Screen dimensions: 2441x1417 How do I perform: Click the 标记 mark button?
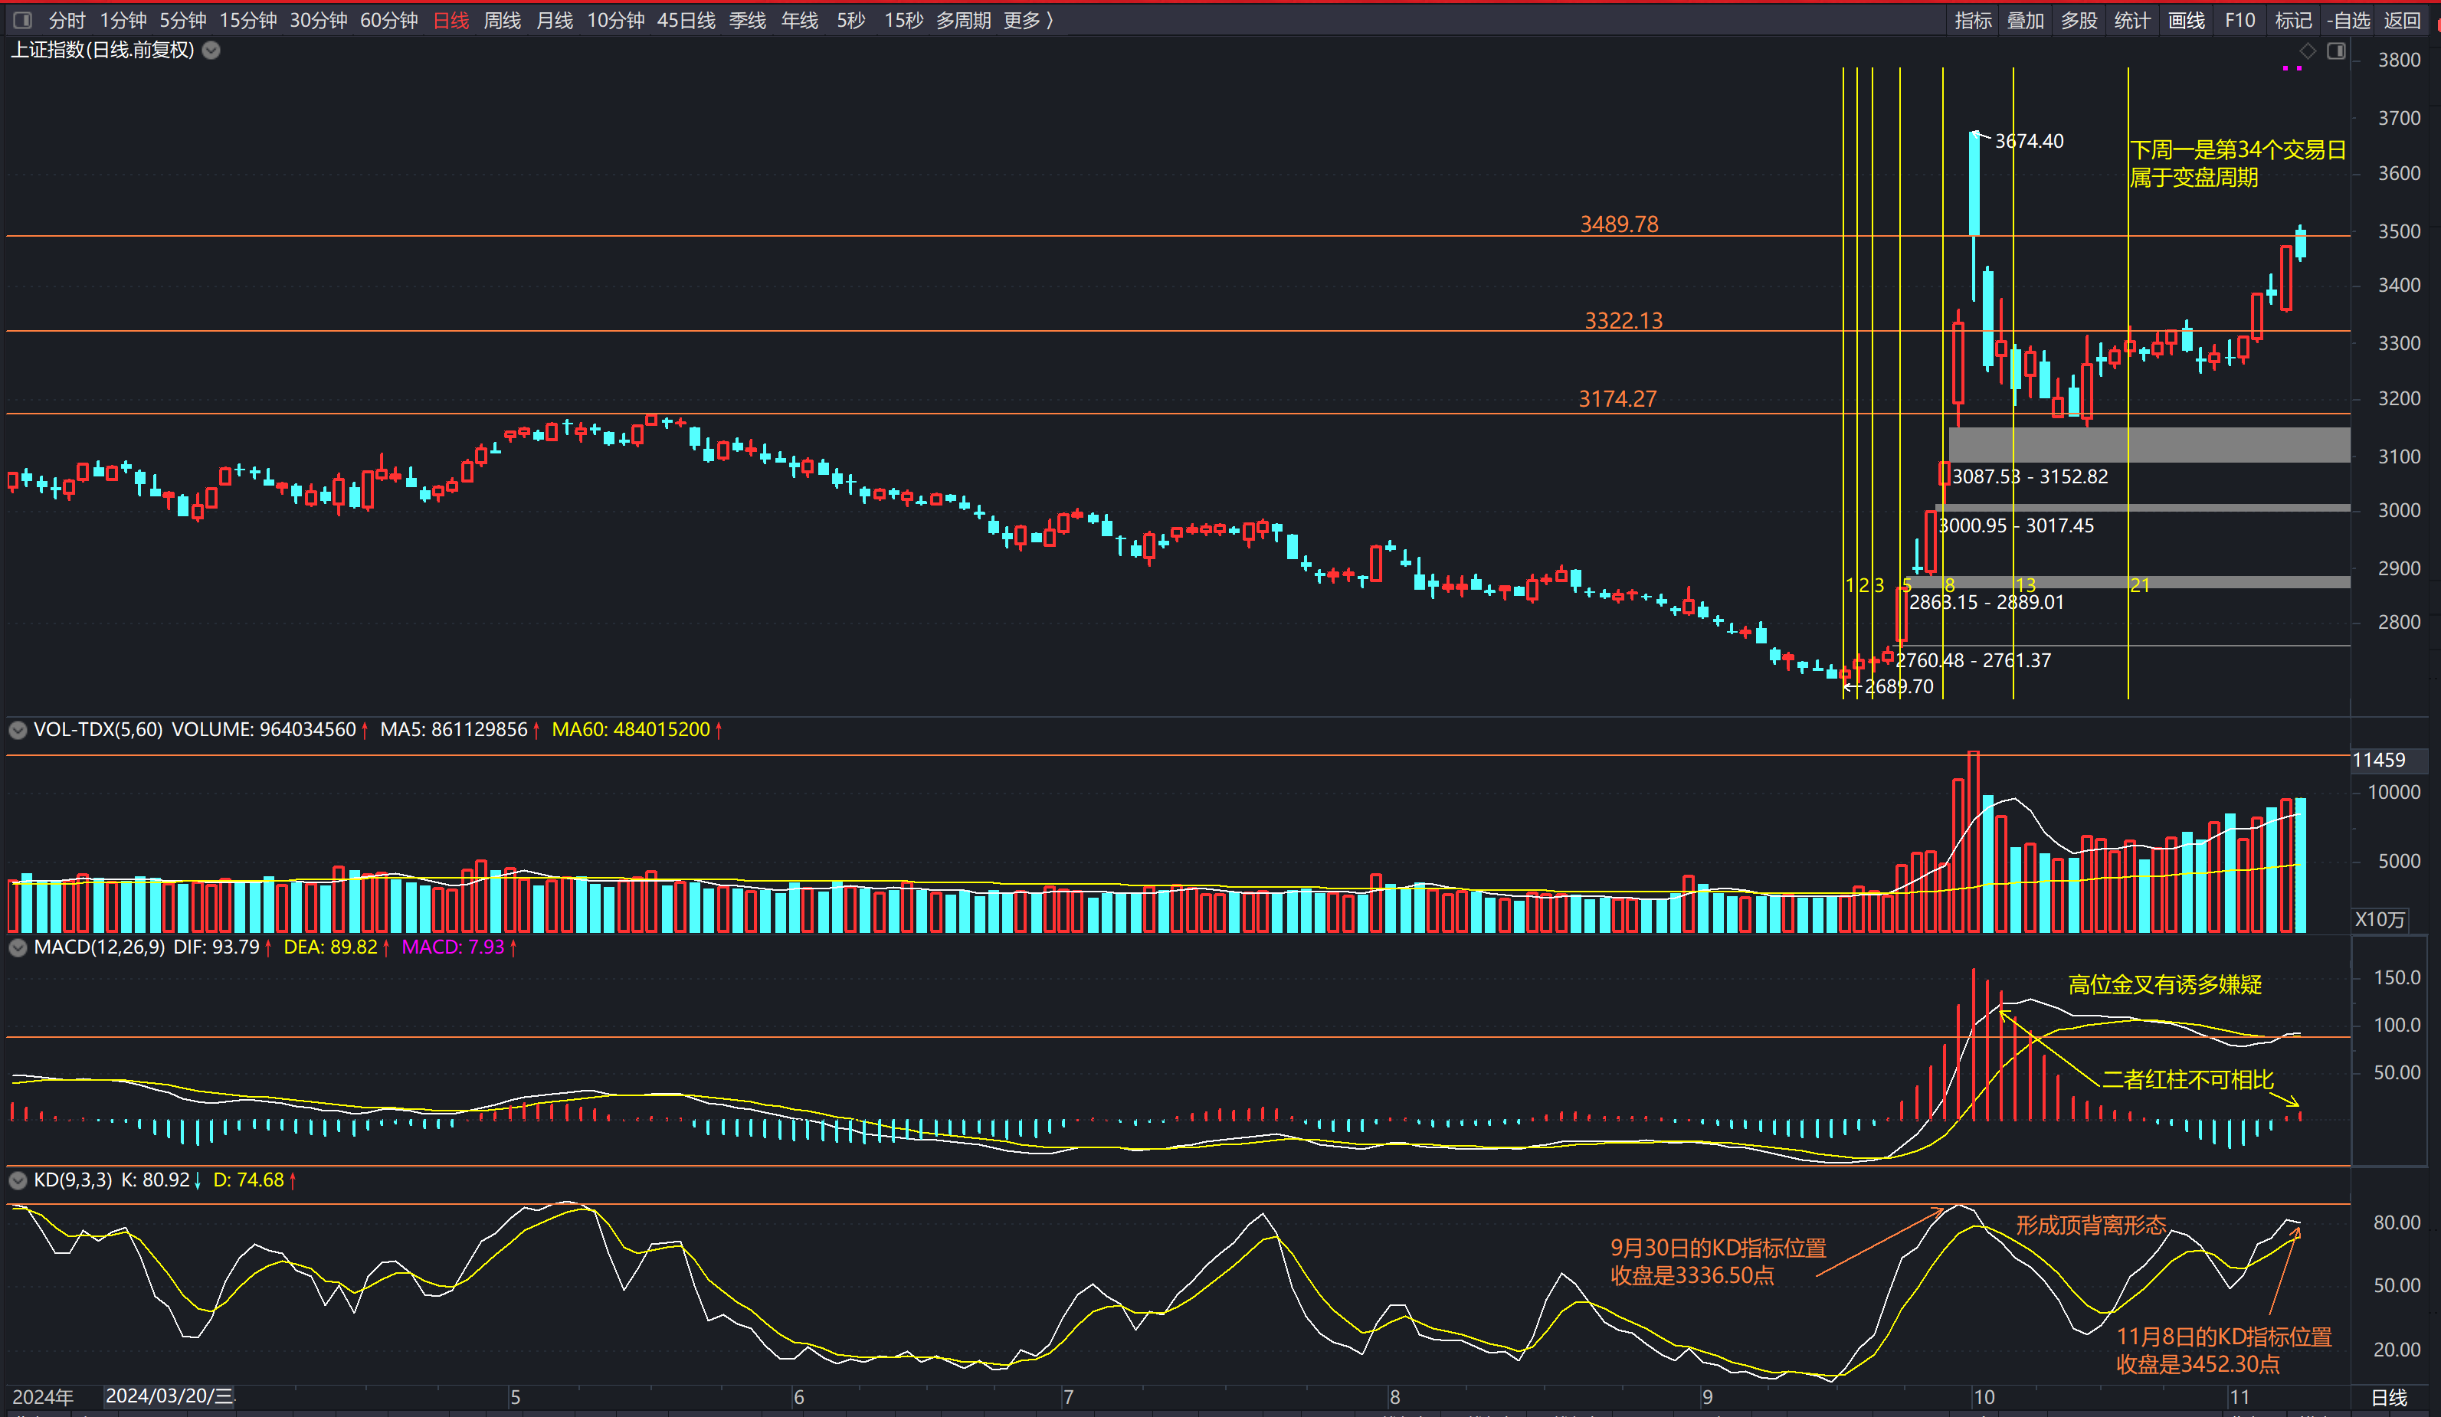click(2293, 19)
